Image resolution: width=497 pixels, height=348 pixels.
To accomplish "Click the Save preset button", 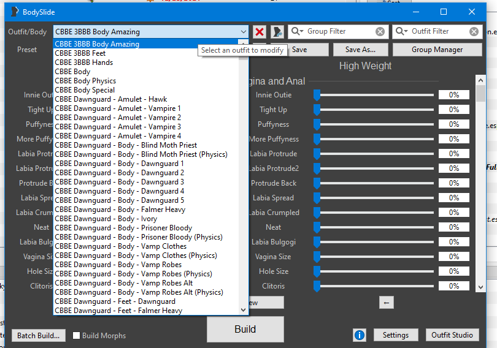I will pos(299,50).
